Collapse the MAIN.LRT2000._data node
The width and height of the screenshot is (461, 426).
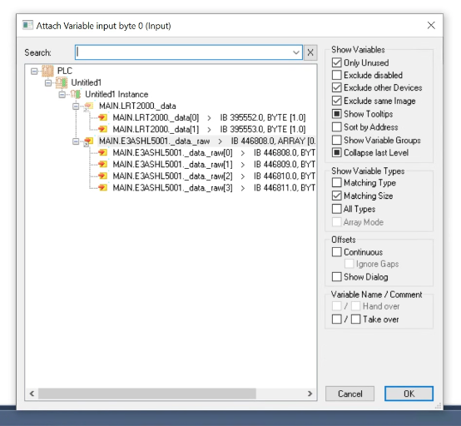[x=76, y=106]
